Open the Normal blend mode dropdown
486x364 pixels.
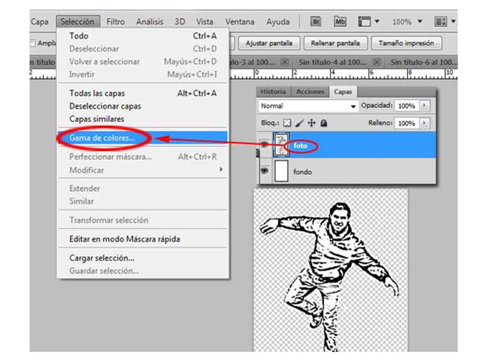[x=308, y=106]
